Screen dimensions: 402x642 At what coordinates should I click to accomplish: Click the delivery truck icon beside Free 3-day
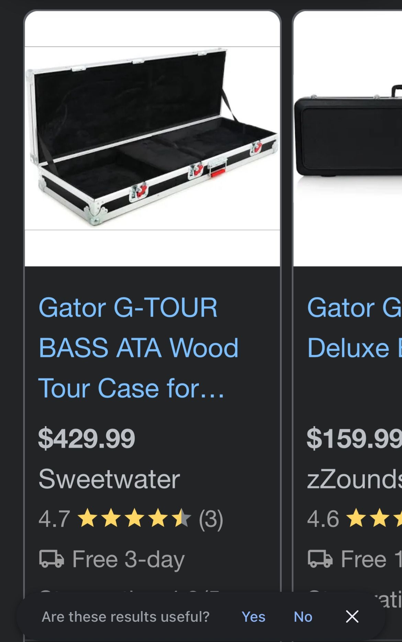point(52,558)
